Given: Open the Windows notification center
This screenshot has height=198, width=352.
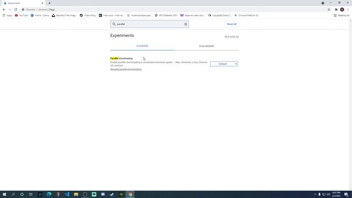Looking at the screenshot, I should click(346, 194).
